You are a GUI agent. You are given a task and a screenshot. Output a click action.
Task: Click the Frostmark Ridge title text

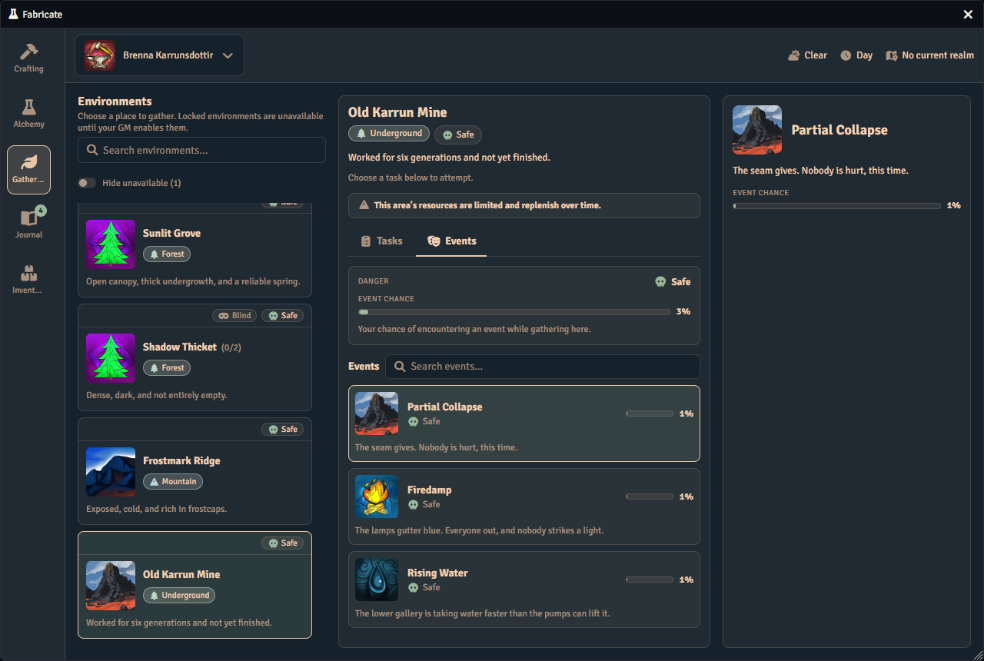[x=181, y=460]
